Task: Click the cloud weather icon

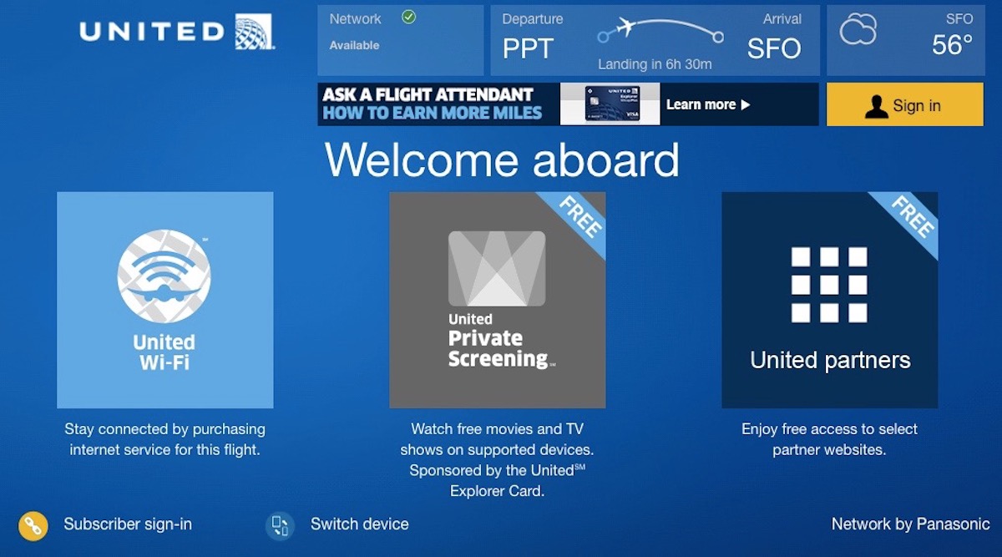Action: [858, 31]
